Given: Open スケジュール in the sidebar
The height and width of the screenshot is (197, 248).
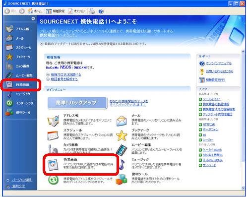Looking at the screenshot, I should pyautogui.click(x=18, y=48).
